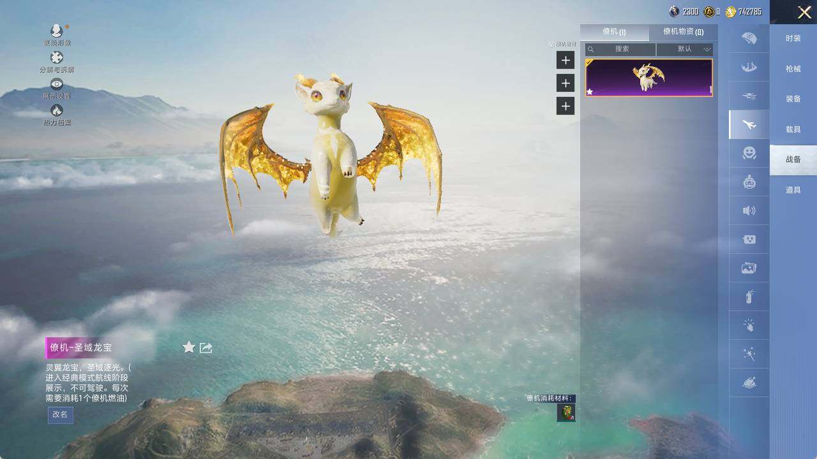This screenshot has height=459, width=817.
Task: Expand the 默认 sort dropdown
Action: click(x=685, y=49)
